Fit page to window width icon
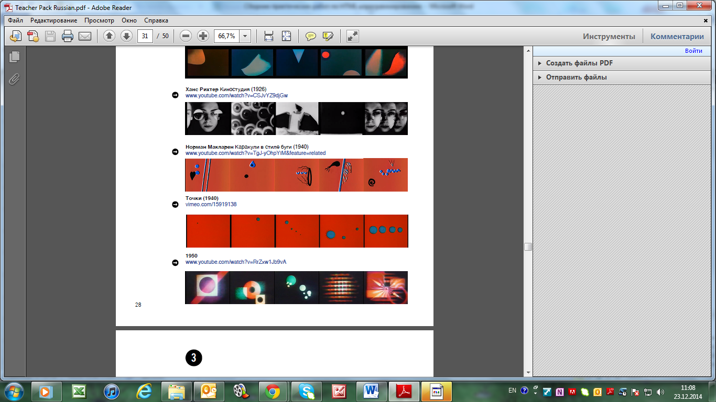 [x=269, y=36]
